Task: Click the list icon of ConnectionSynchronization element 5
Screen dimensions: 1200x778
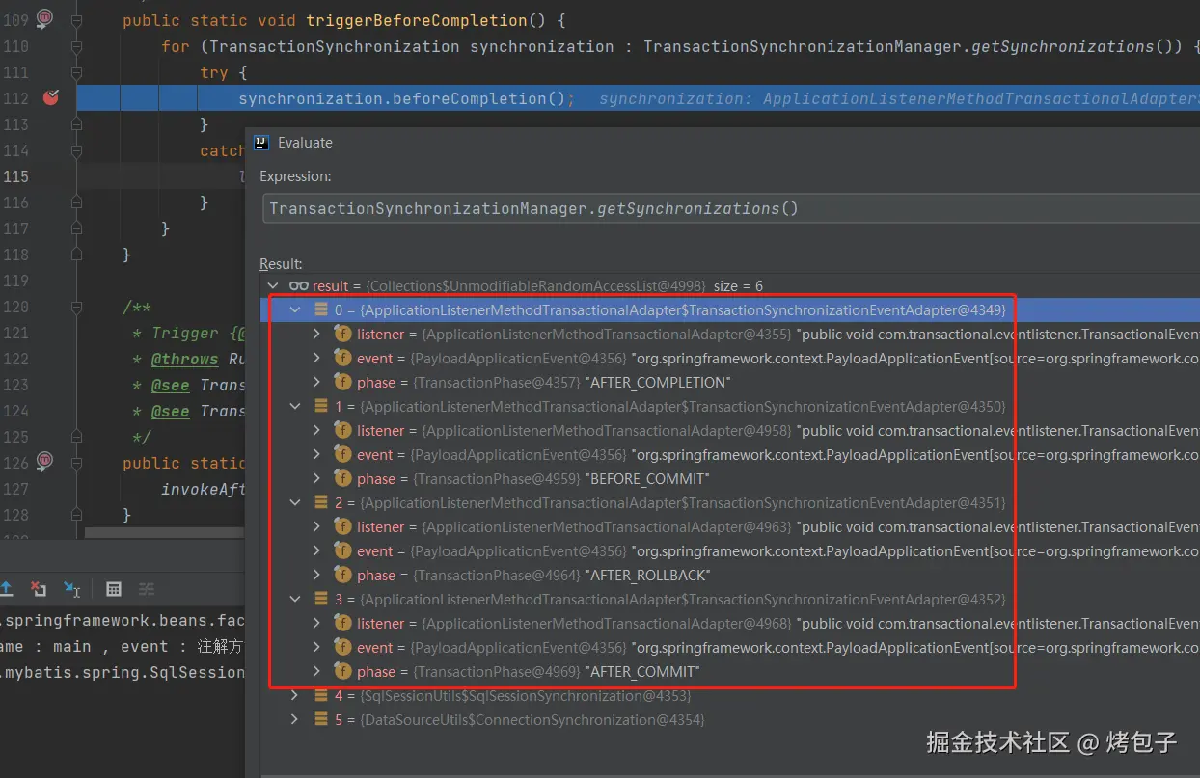Action: coord(321,720)
